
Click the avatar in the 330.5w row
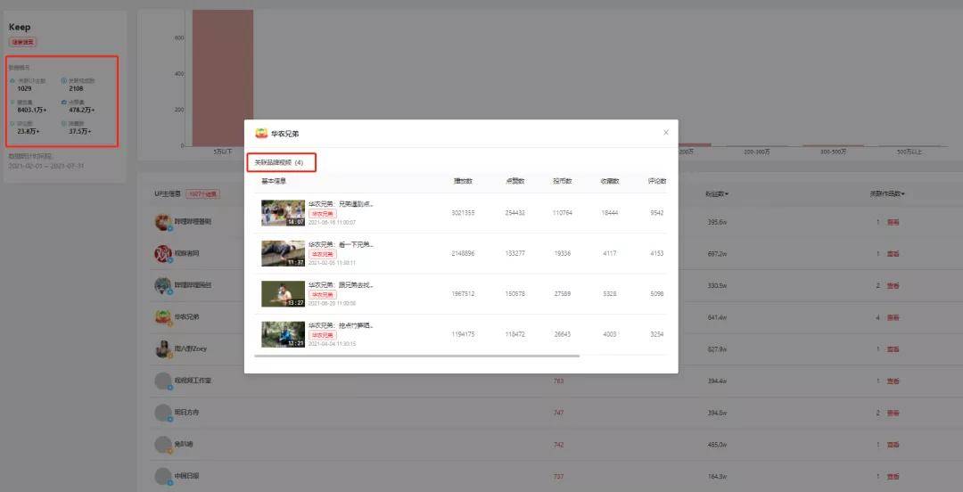click(163, 285)
